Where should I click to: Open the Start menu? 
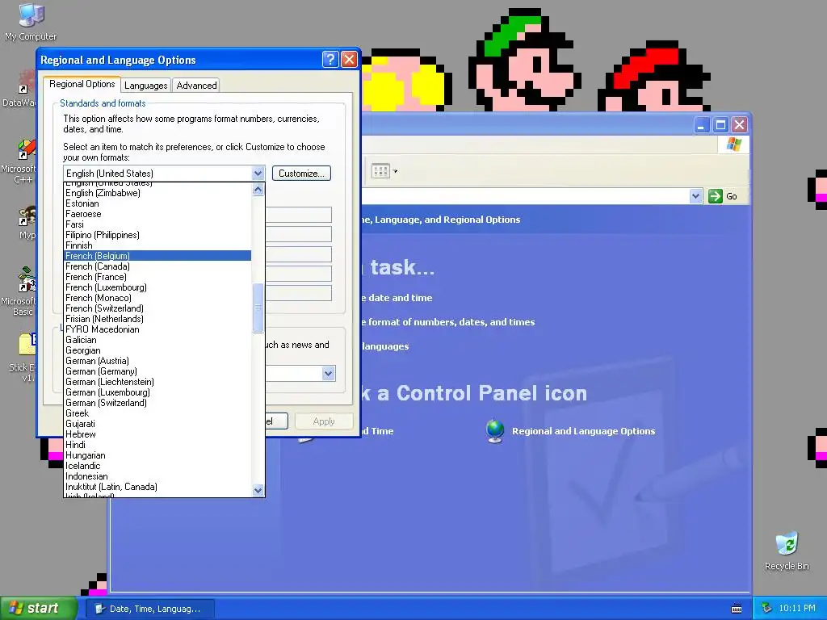(39, 609)
